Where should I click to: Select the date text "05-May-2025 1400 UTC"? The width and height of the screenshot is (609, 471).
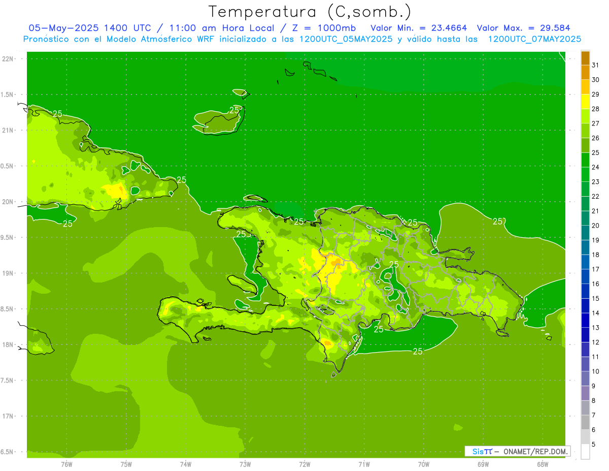(x=90, y=28)
